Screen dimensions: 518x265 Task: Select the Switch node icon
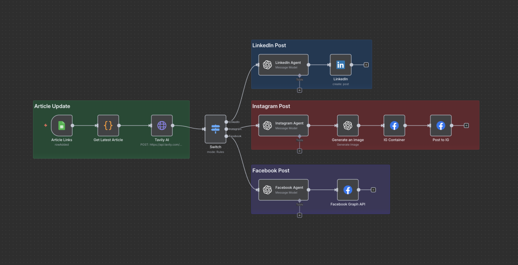(215, 129)
